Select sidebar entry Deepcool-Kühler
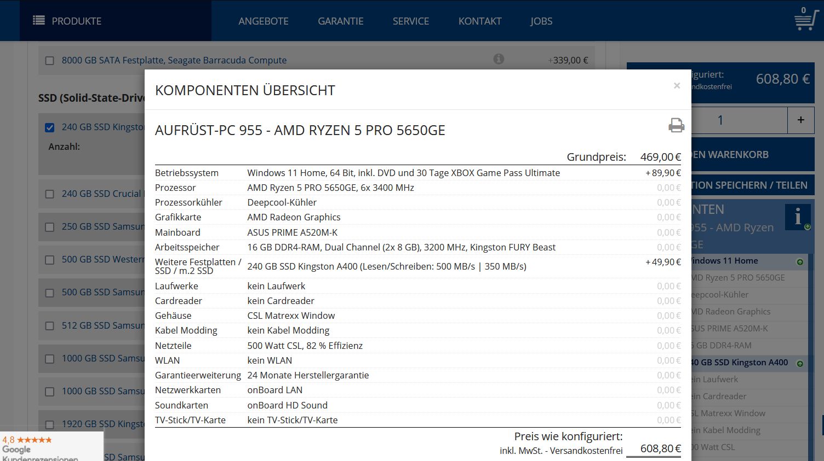This screenshot has height=461, width=824. (x=749, y=295)
